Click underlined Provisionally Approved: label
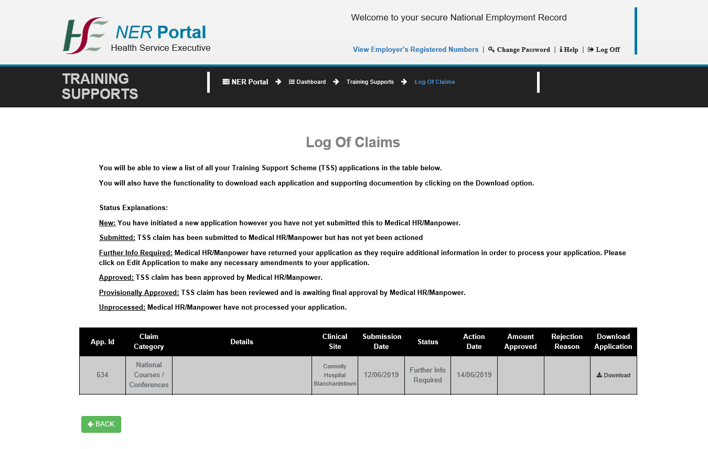The image size is (708, 449). [139, 292]
